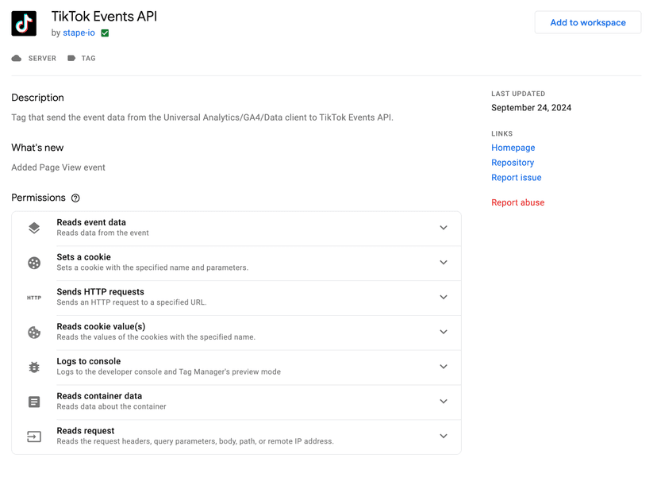Expand the Sends HTTP requests permission

(444, 298)
